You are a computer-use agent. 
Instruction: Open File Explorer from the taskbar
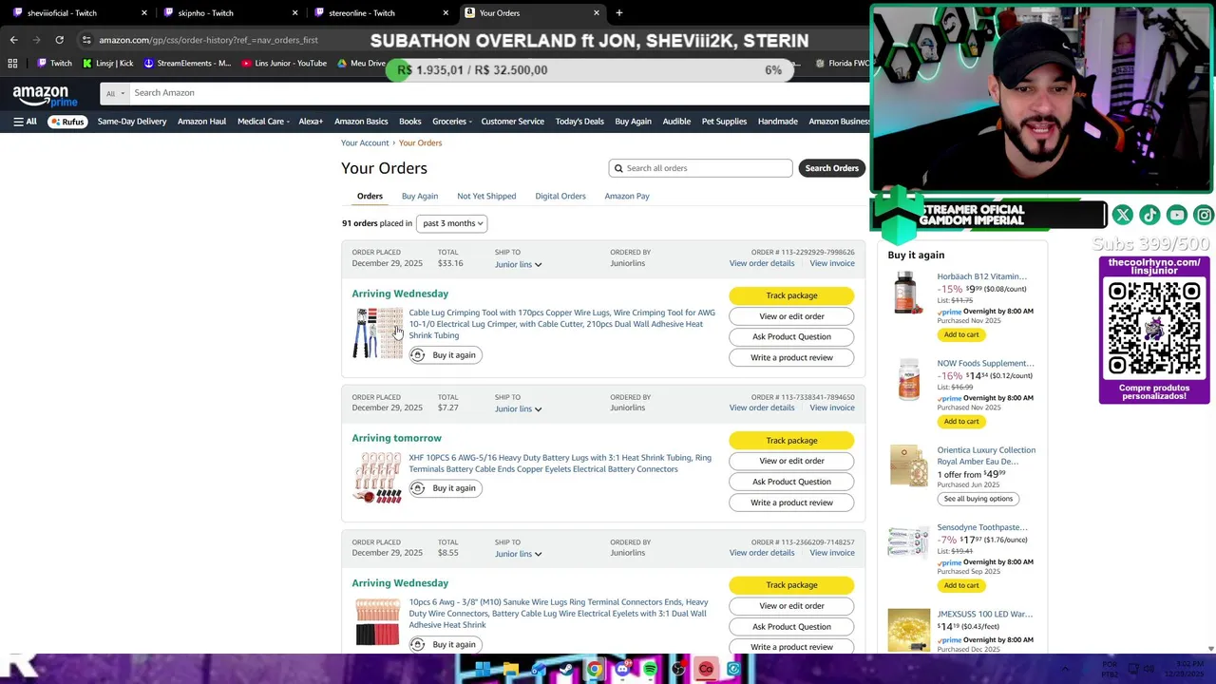coord(510,670)
